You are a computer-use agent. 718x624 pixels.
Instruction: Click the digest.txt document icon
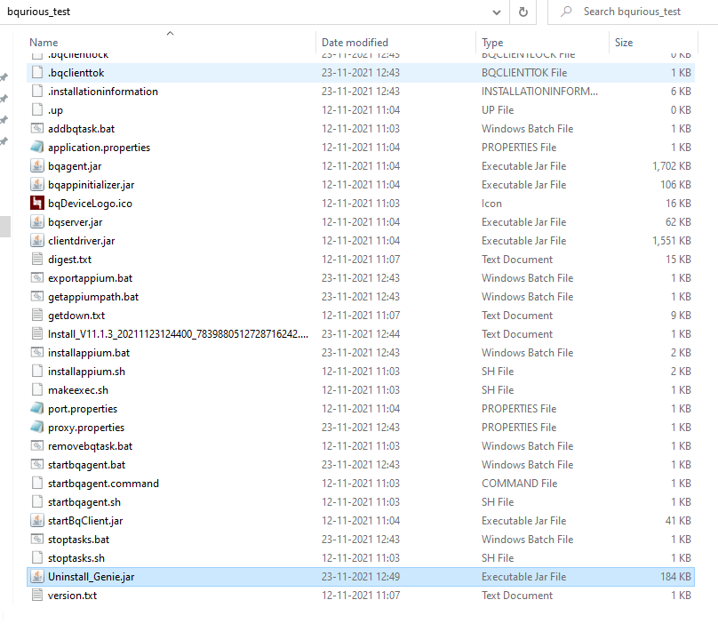[x=37, y=260]
